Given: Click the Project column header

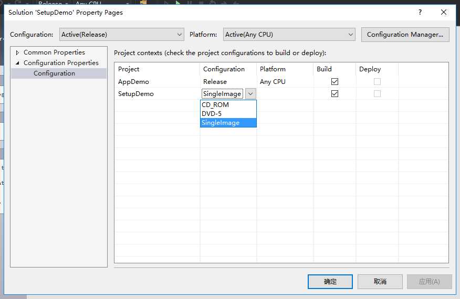Looking at the screenshot, I should (x=129, y=69).
